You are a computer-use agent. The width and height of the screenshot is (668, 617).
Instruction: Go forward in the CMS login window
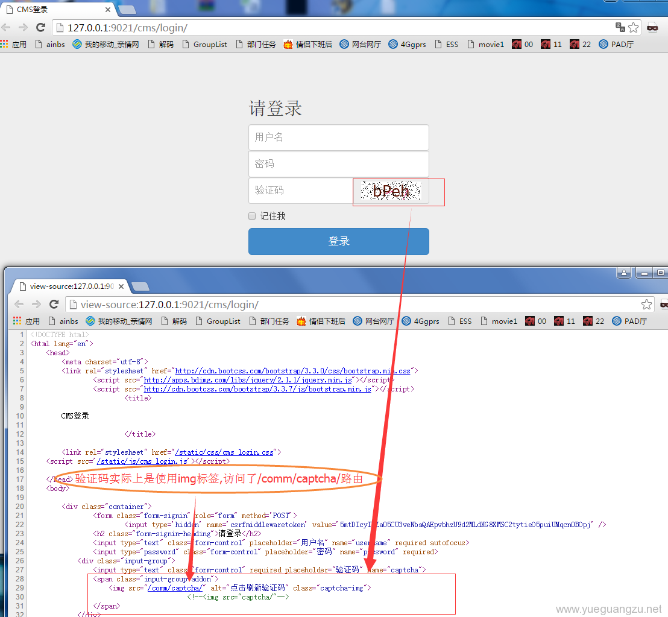(x=23, y=28)
